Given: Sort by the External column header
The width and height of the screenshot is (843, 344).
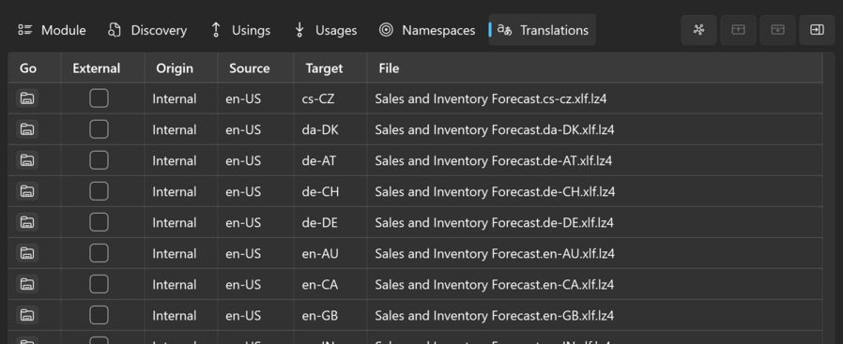Looking at the screenshot, I should coord(102,68).
